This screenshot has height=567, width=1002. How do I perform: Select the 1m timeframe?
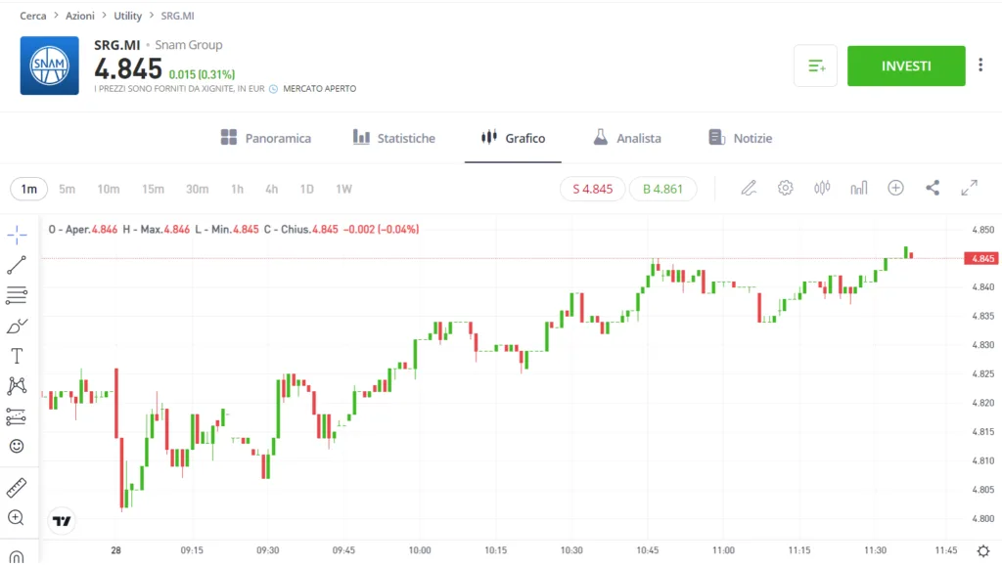(28, 189)
